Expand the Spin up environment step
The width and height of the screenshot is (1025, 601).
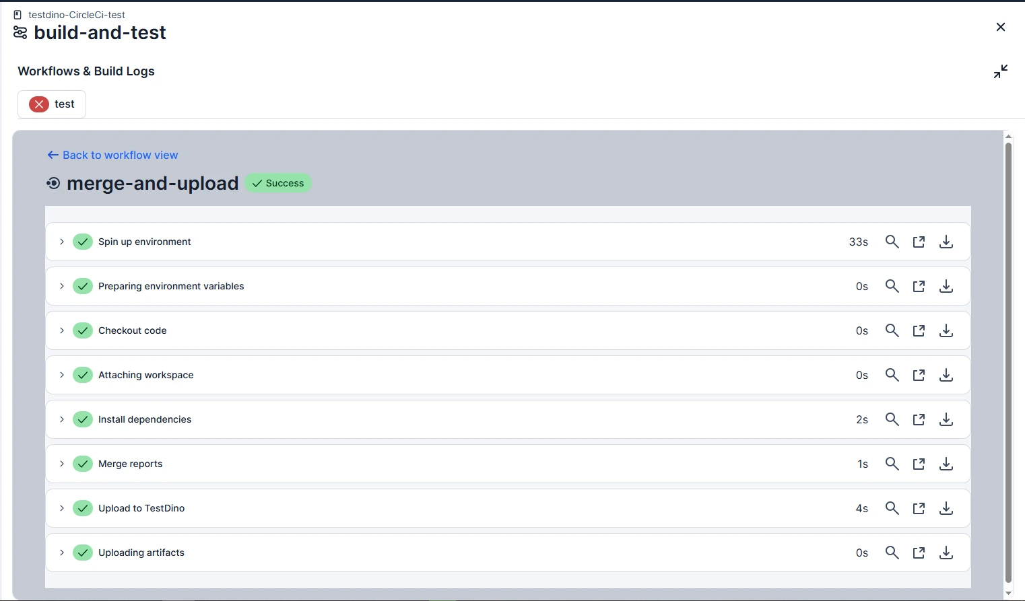pyautogui.click(x=61, y=242)
